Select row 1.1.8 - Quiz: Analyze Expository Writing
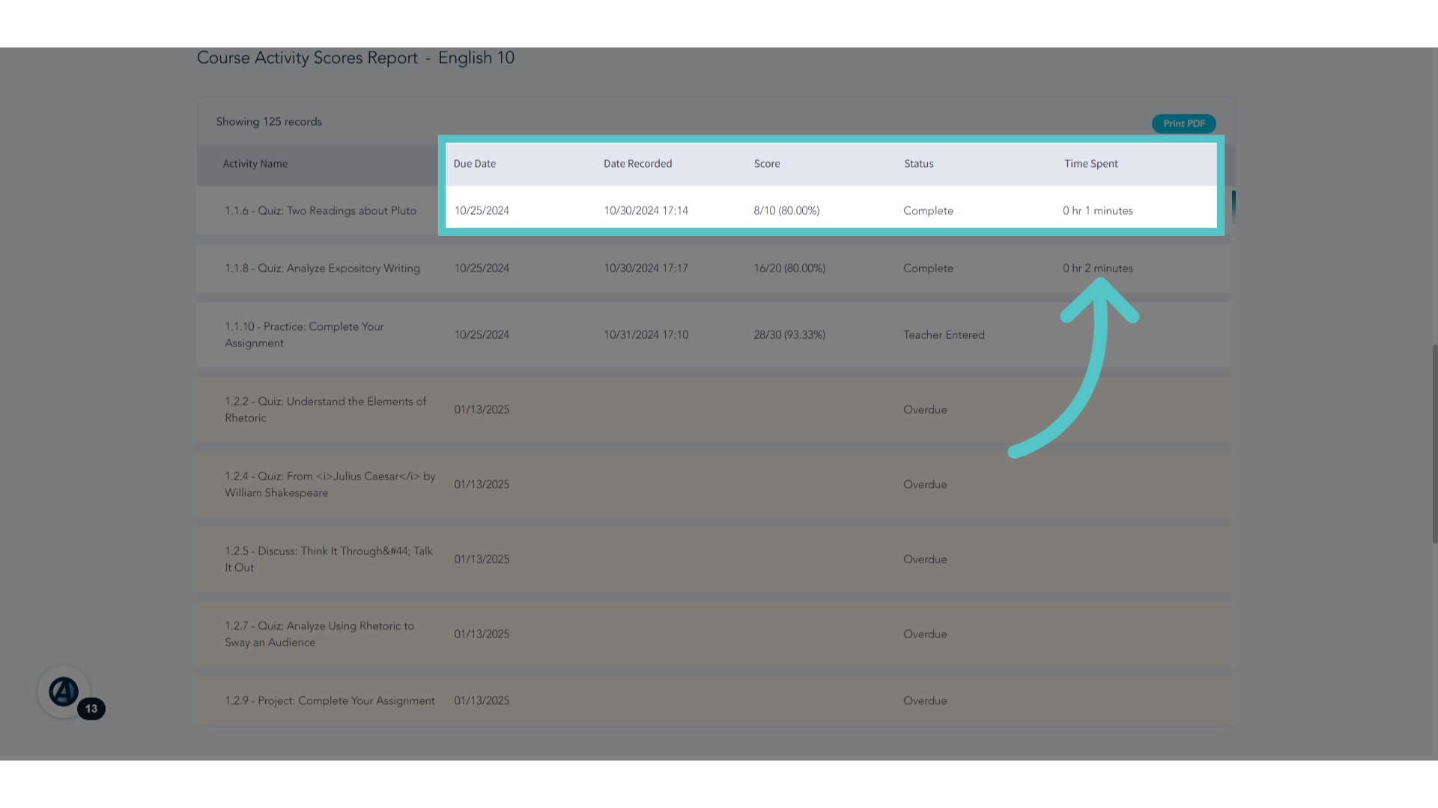Image resolution: width=1438 pixels, height=808 pixels. pyautogui.click(x=715, y=269)
